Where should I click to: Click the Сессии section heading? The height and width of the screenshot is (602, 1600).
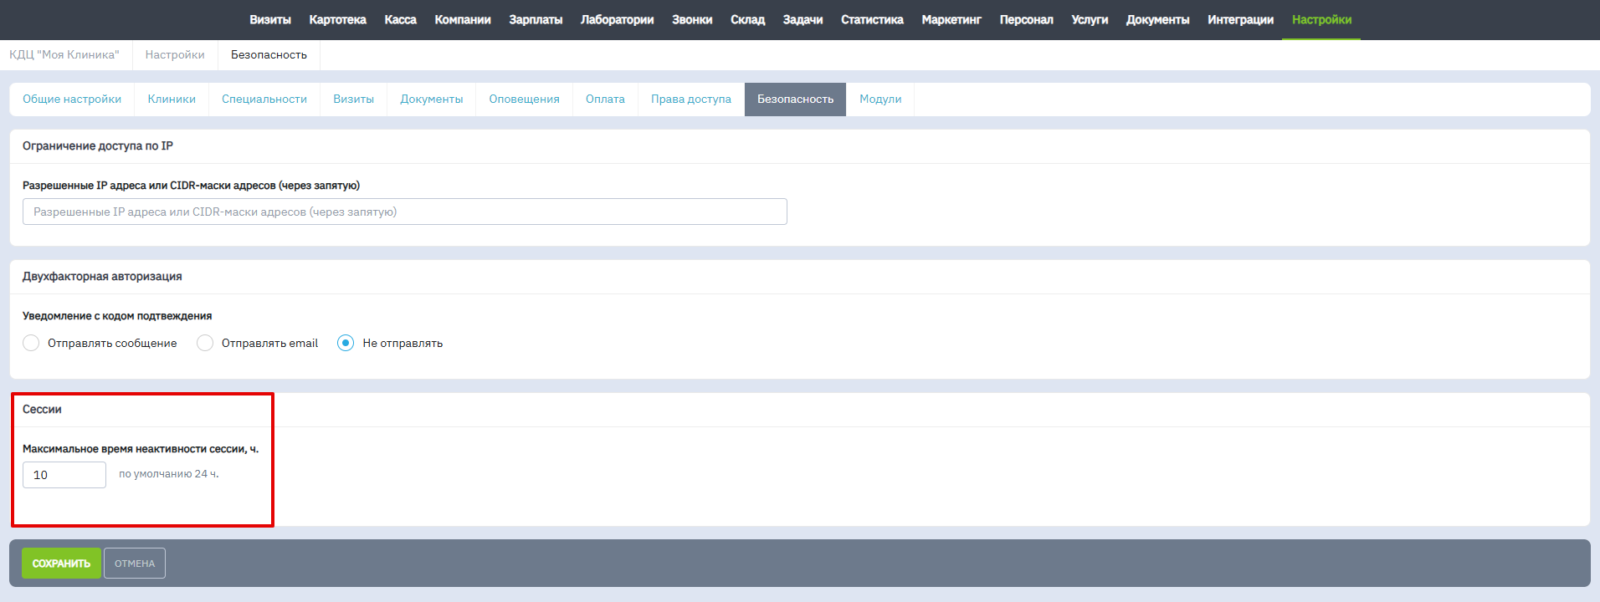click(x=42, y=409)
